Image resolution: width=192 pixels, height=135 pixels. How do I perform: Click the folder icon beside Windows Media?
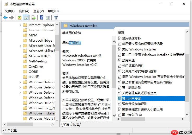25,119
